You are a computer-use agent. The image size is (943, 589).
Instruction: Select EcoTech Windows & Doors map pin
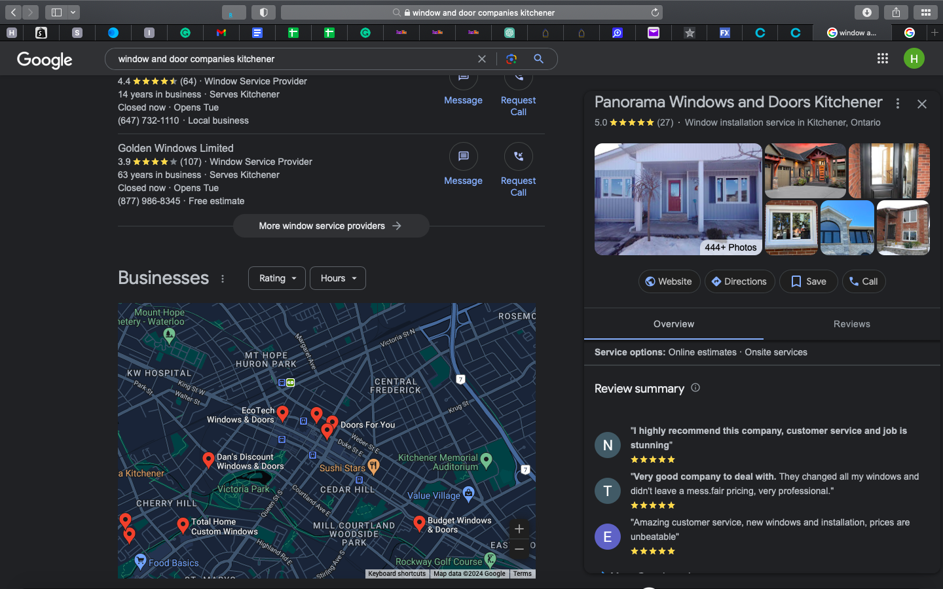(282, 413)
